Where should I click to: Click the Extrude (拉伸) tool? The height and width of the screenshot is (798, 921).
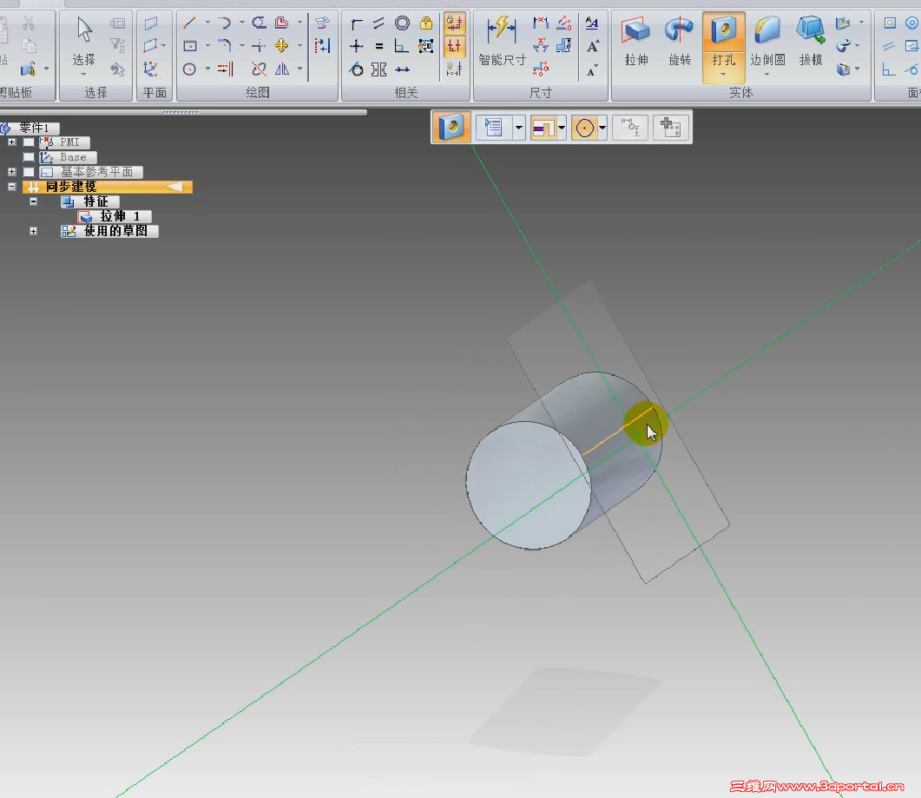point(636,41)
